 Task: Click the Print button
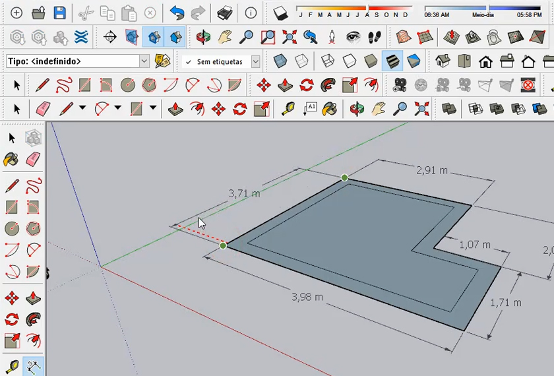pos(224,13)
